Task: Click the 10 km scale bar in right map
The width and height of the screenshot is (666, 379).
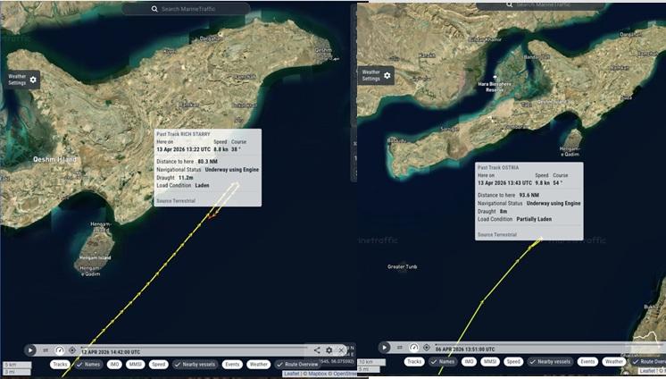Action: [371, 362]
